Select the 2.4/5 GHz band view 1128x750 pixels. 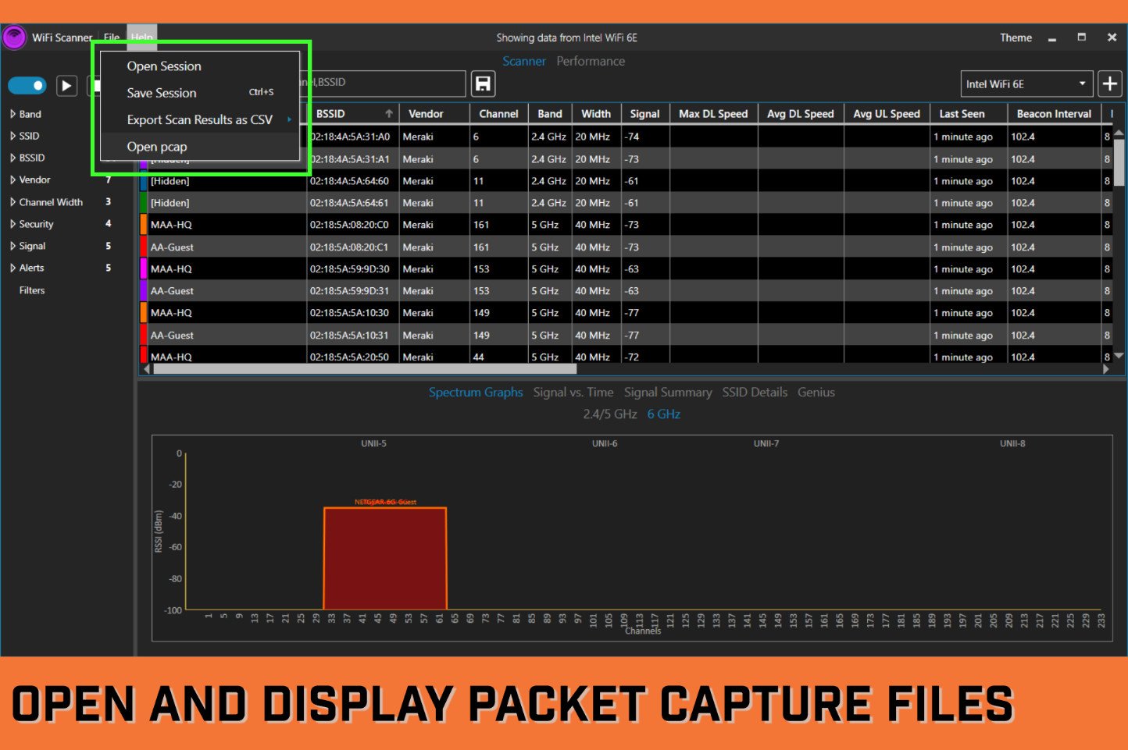pos(610,414)
